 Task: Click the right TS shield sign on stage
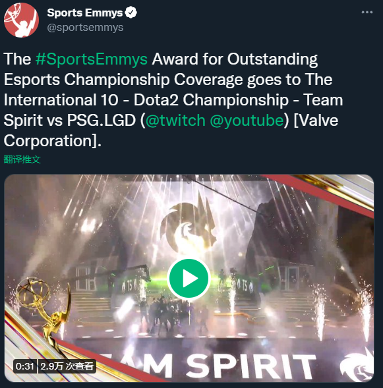pos(245,285)
